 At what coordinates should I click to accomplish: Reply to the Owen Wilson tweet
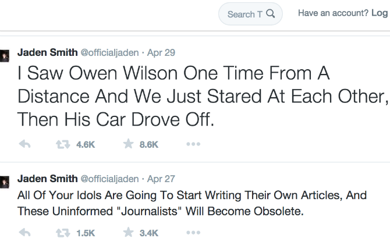click(24, 144)
